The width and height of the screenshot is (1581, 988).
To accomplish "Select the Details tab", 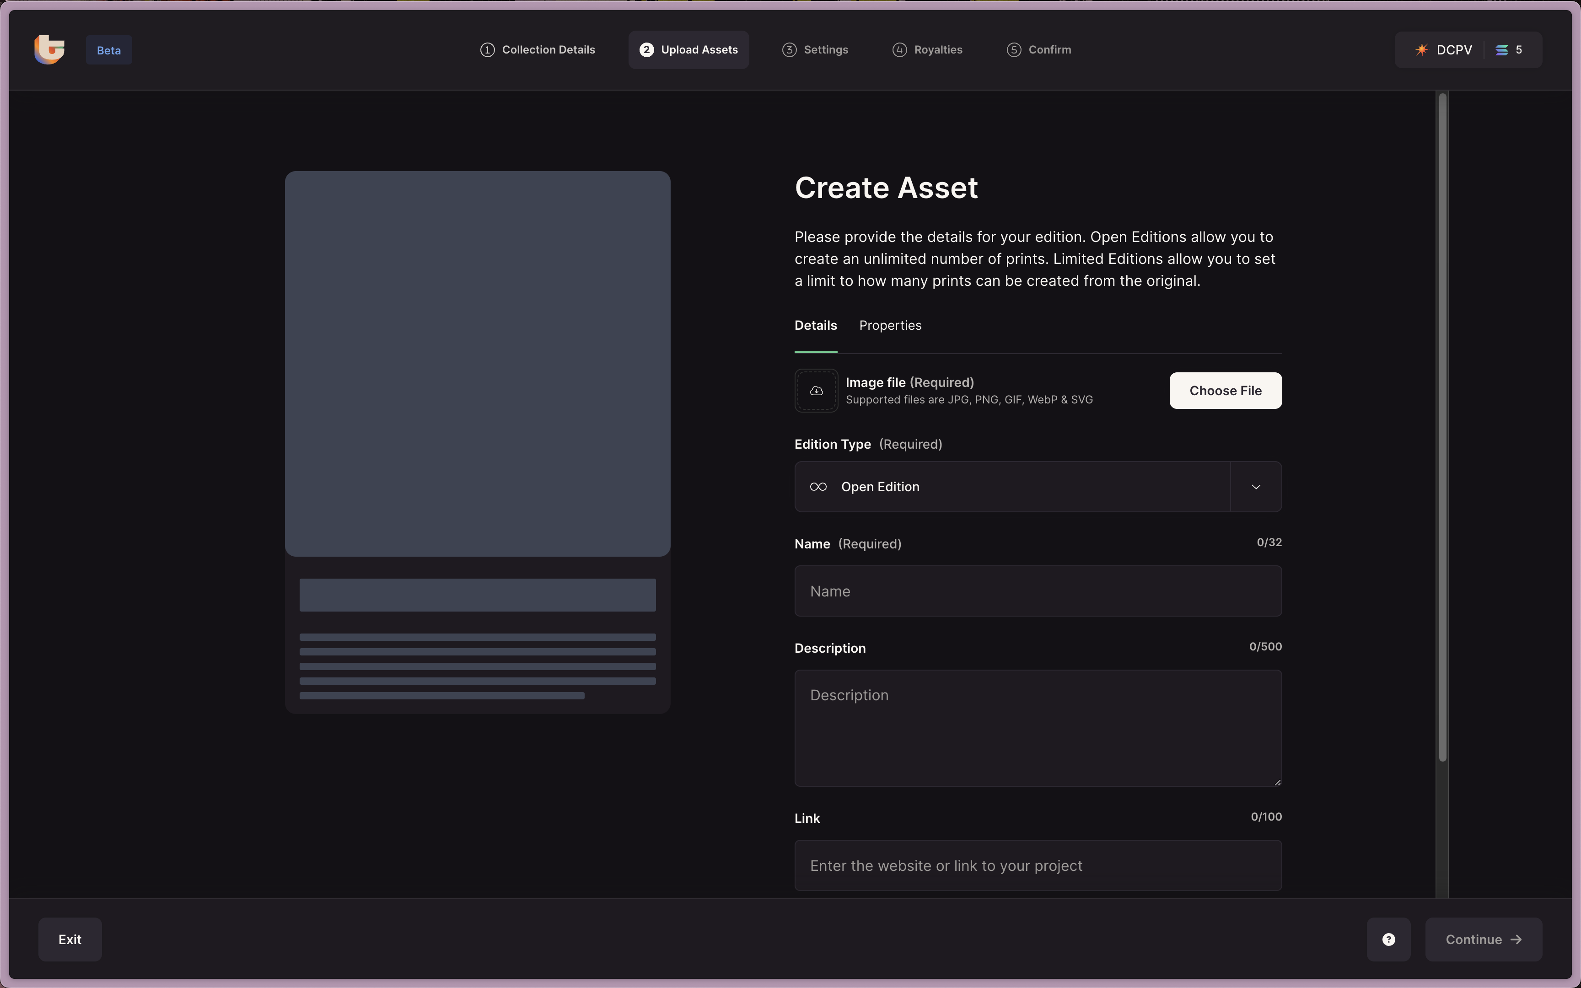I will tap(815, 325).
